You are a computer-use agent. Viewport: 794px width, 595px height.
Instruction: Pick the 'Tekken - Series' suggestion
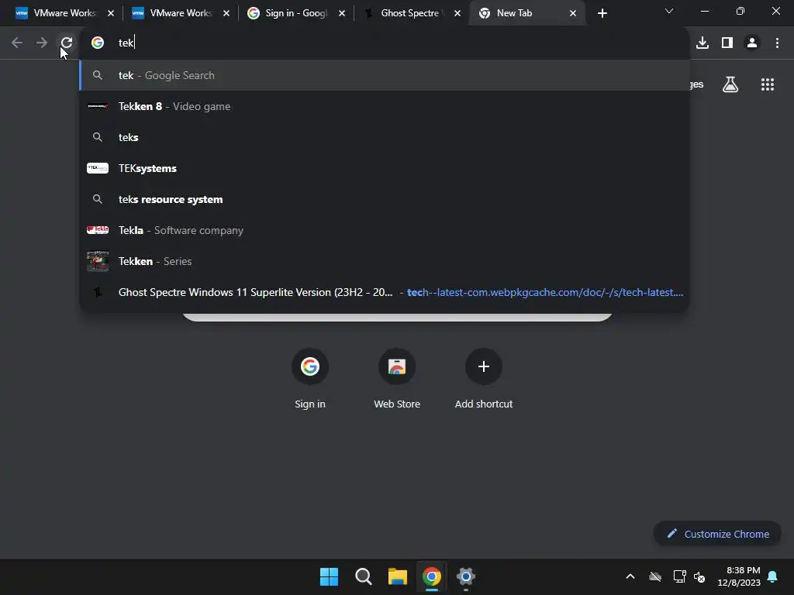(385, 261)
